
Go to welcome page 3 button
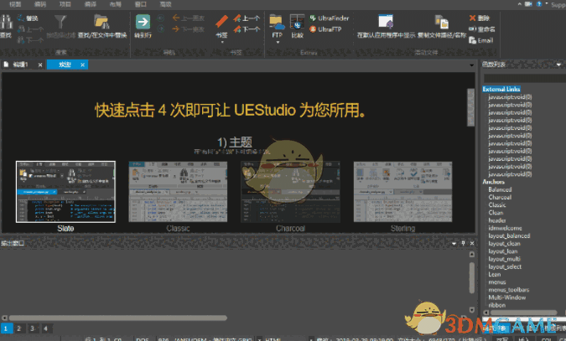coord(32,328)
